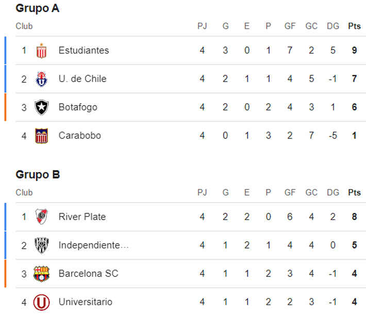Click the Carabobo club crest icon
Image resolution: width=366 pixels, height=324 pixels.
pyautogui.click(x=41, y=135)
